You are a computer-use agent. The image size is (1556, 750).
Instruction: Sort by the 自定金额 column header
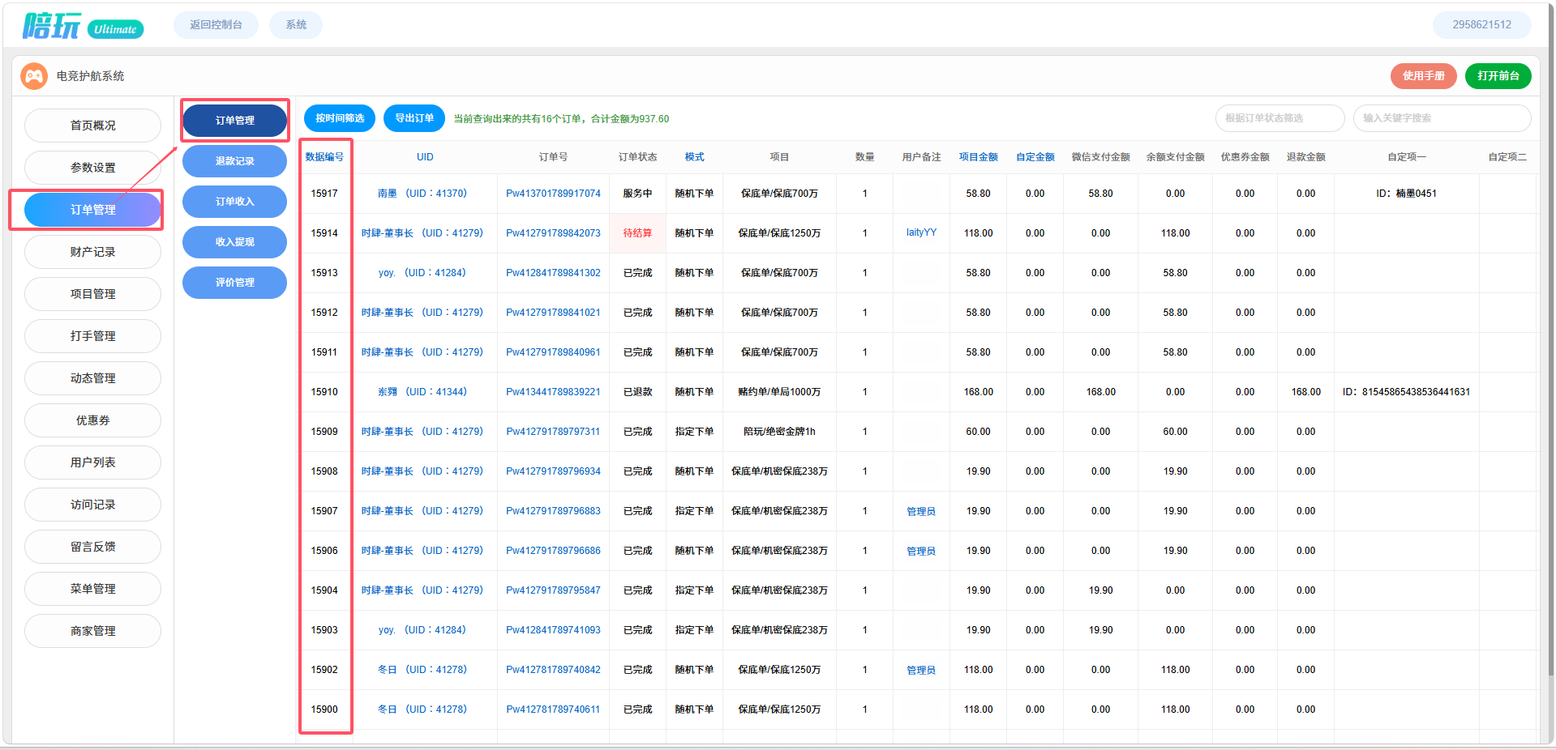[x=1035, y=157]
